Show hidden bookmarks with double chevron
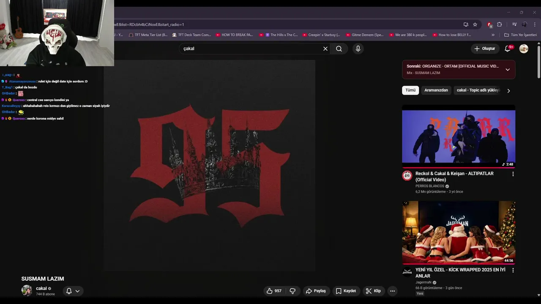This screenshot has width=541, height=304. point(493,35)
